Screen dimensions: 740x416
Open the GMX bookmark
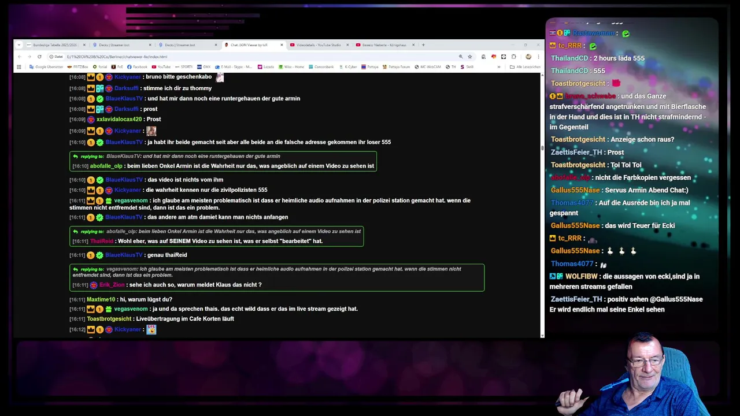tap(204, 67)
